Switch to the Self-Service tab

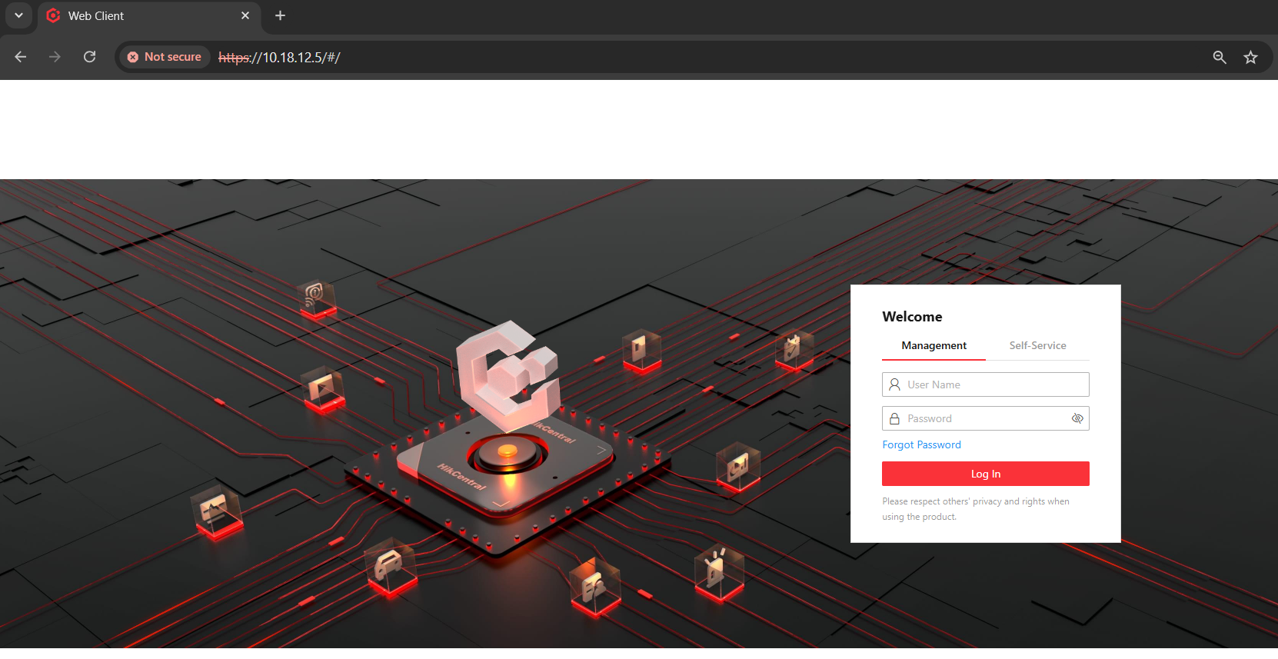pos(1037,346)
